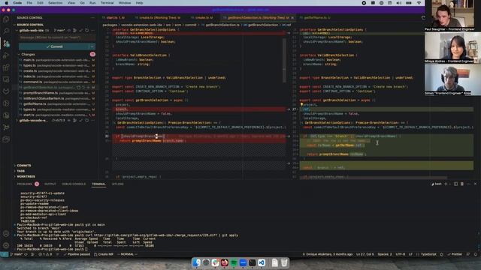Switch to the Output panel tab
Image resolution: width=481 pixels, height=270 pixels.
(50, 184)
